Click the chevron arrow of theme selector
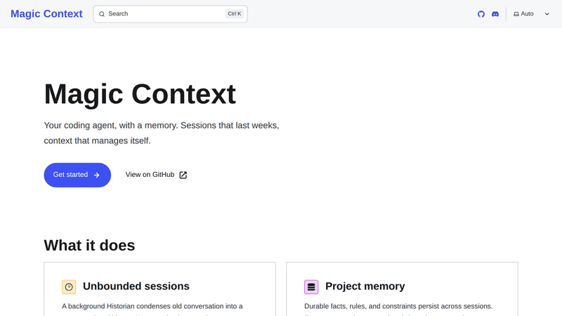Viewport: 562px width, 316px height. point(547,14)
